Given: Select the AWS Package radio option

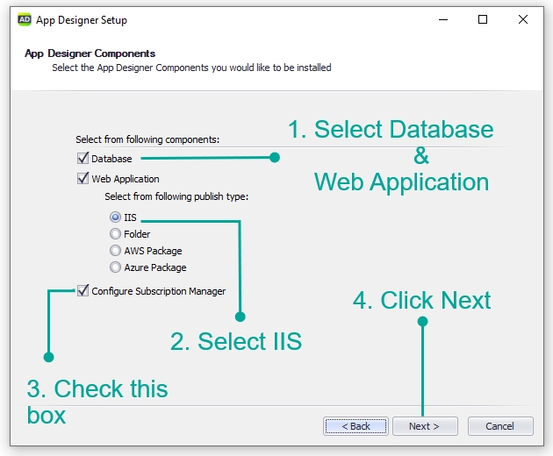Looking at the screenshot, I should 115,251.
